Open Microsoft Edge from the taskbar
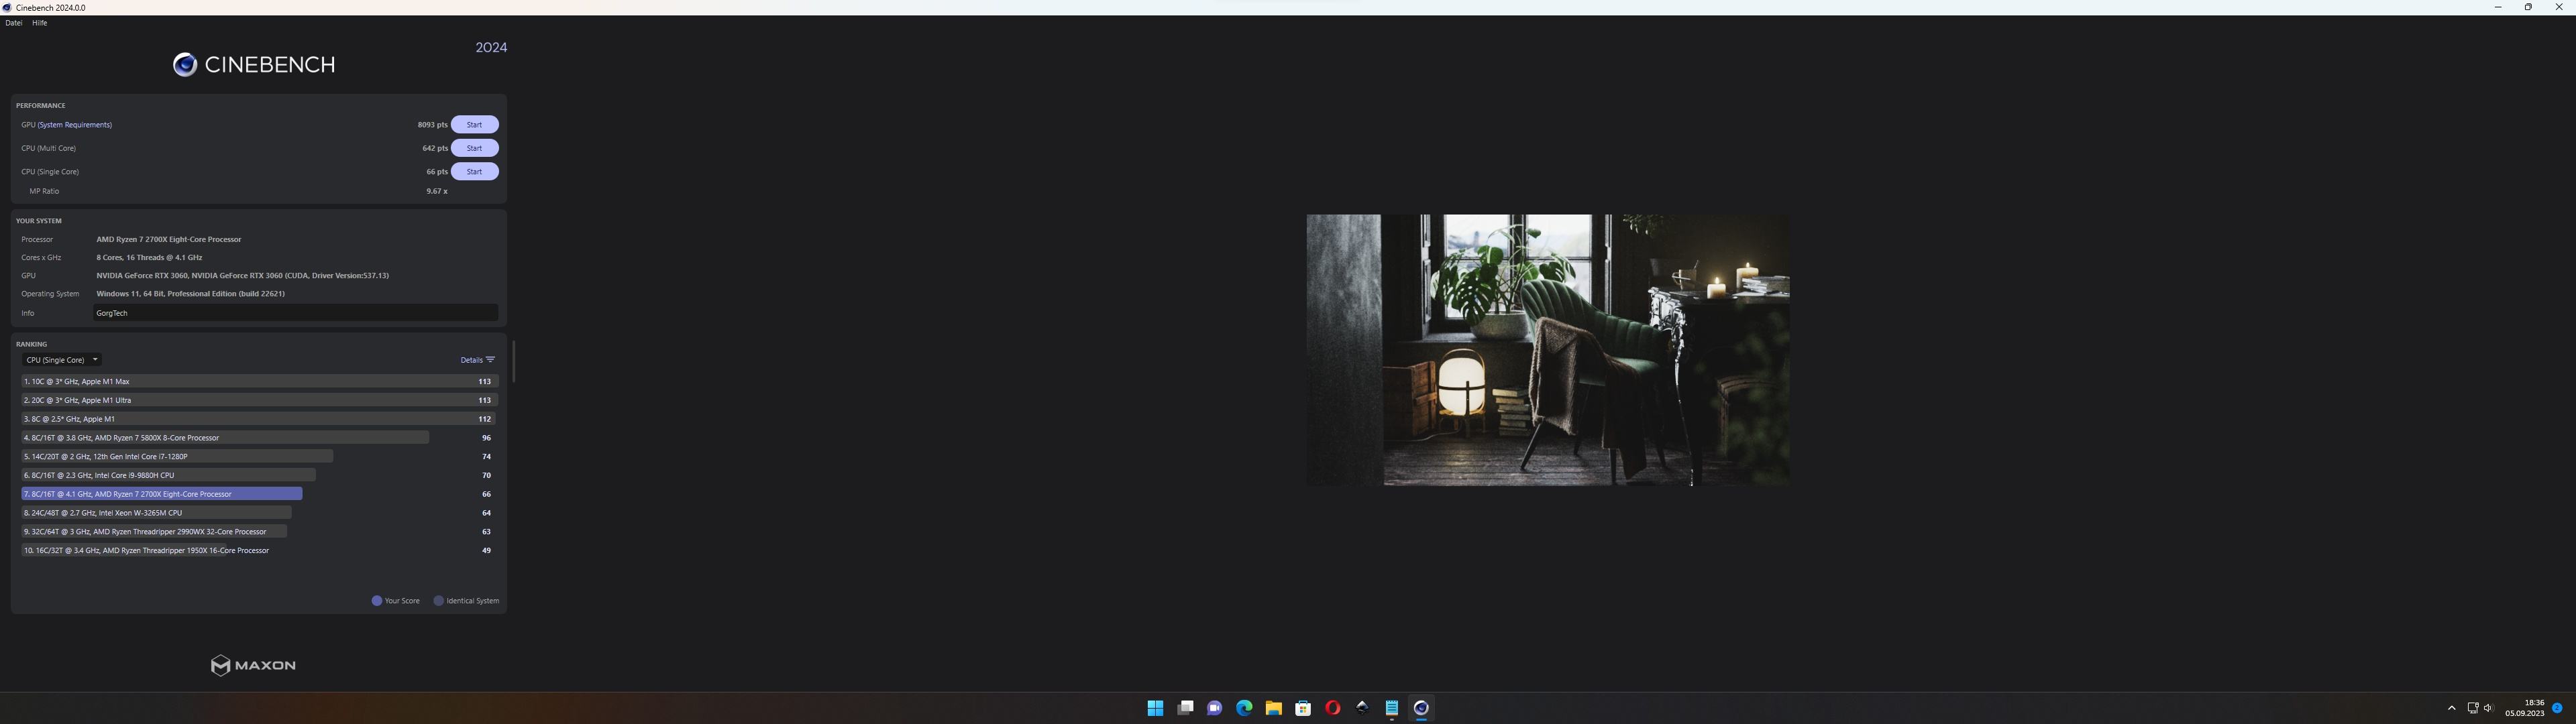2576x724 pixels. pyautogui.click(x=1244, y=708)
